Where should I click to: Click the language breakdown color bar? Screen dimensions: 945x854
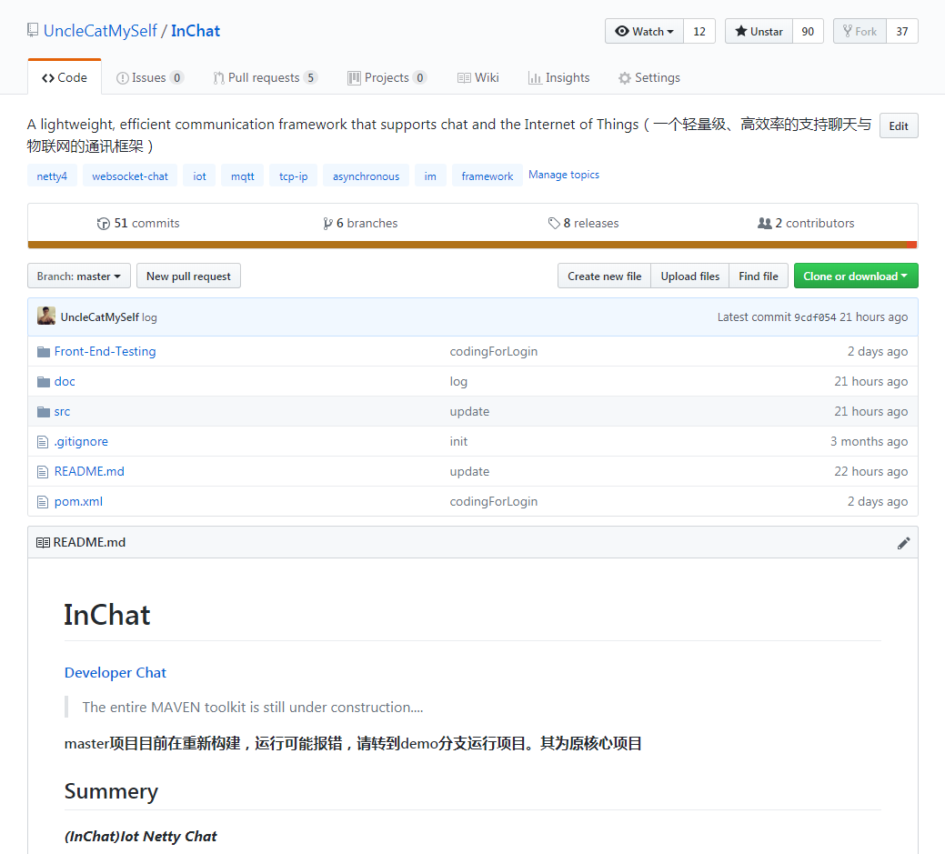[473, 245]
